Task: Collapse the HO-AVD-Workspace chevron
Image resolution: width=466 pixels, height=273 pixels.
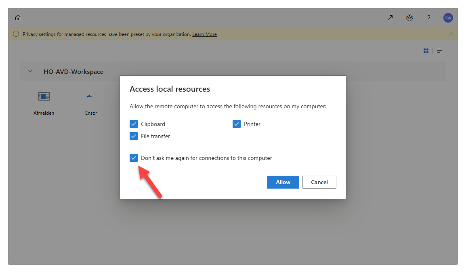Action: [x=30, y=71]
